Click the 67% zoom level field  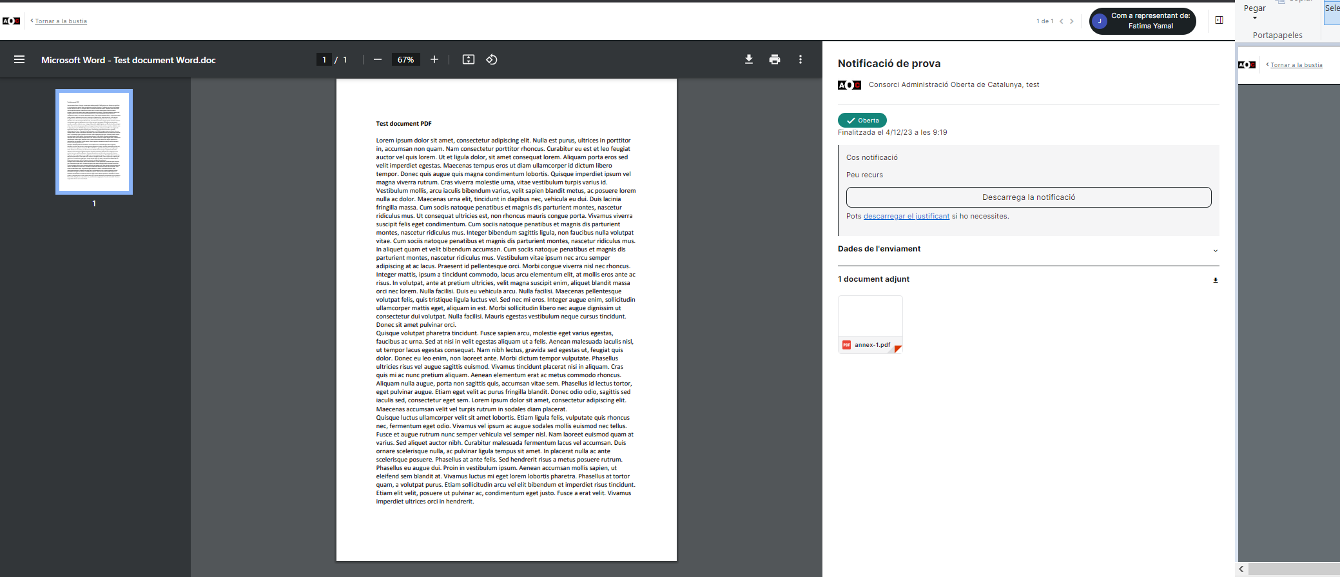tap(406, 59)
